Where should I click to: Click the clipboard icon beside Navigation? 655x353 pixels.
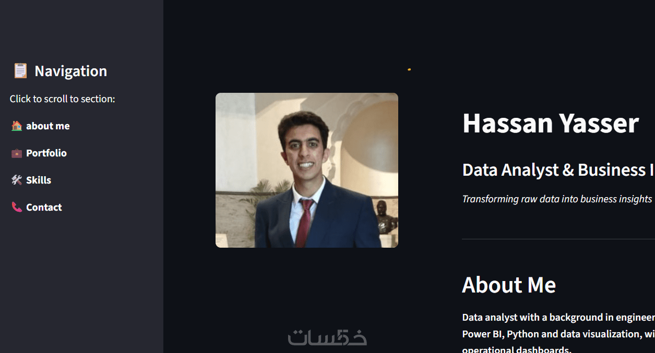tap(20, 71)
